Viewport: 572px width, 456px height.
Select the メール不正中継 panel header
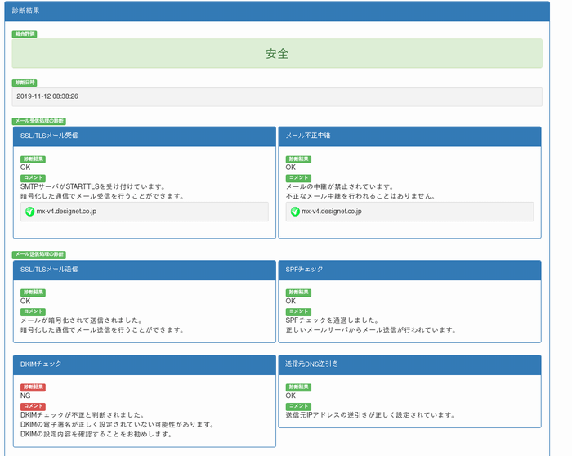pos(409,136)
